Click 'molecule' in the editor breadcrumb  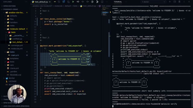(x=58, y=6)
